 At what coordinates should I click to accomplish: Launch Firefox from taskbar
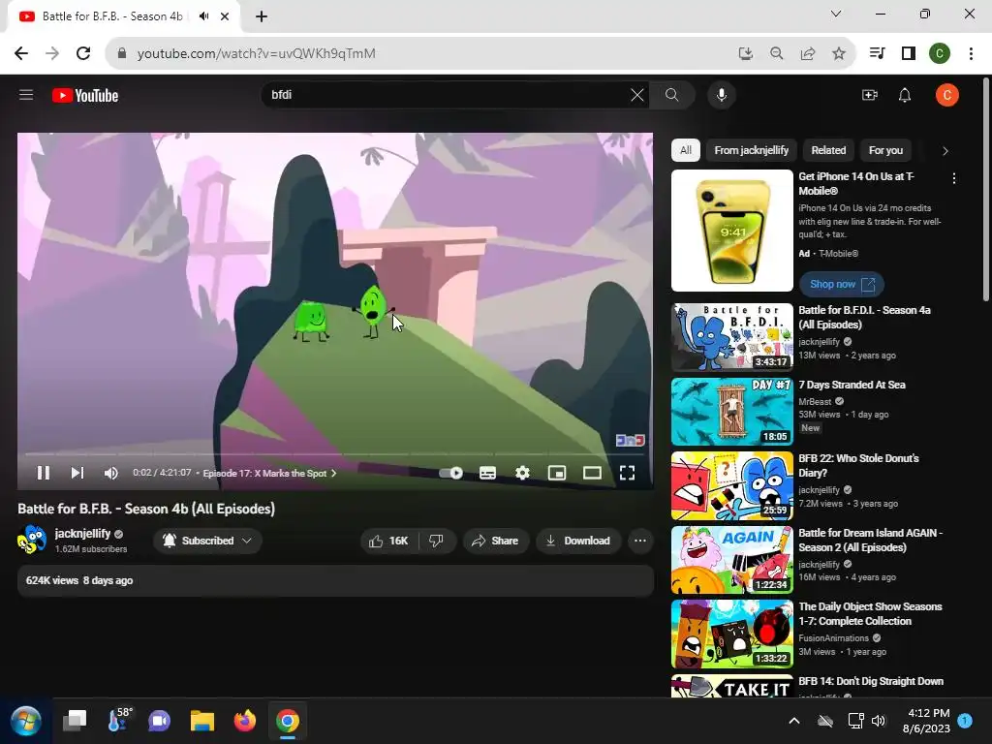click(245, 721)
